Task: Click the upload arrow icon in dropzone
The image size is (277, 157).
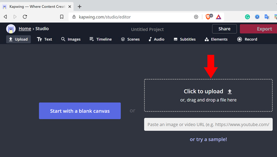Action: tap(230, 91)
